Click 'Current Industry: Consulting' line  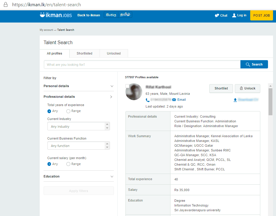click(x=195, y=116)
